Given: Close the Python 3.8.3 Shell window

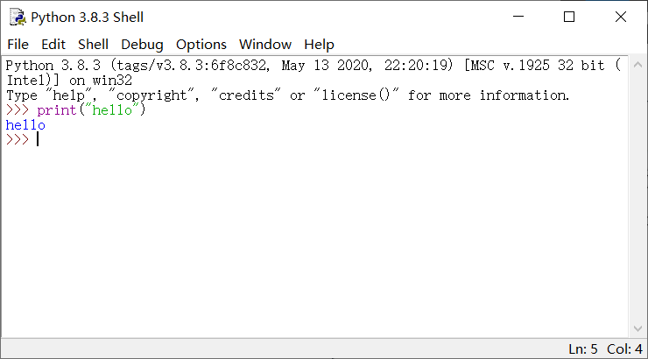Looking at the screenshot, I should click(621, 17).
